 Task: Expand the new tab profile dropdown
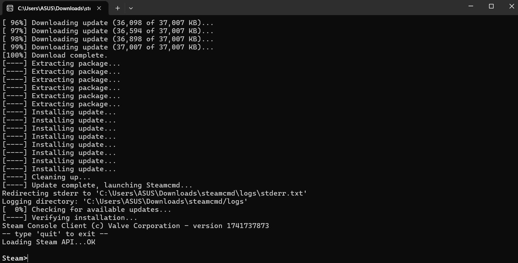click(x=131, y=8)
